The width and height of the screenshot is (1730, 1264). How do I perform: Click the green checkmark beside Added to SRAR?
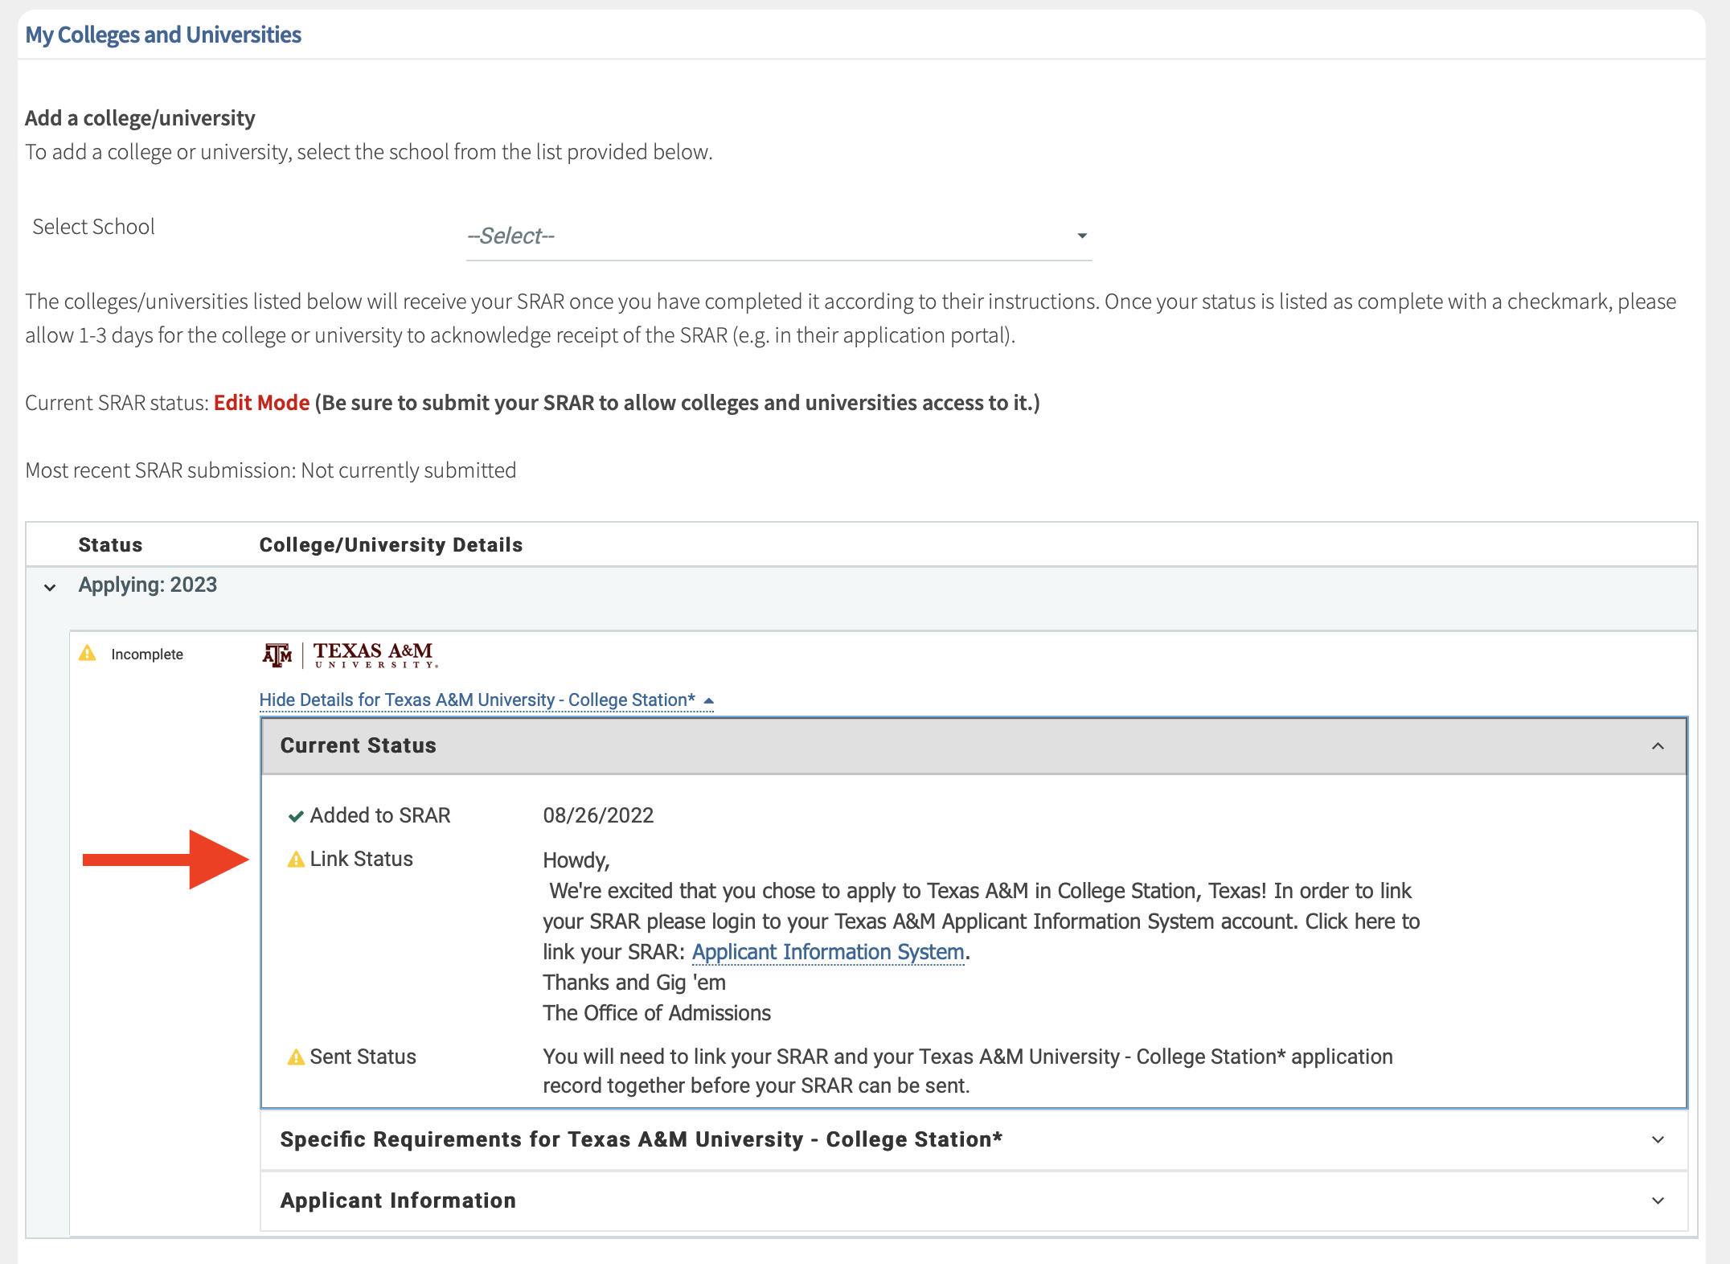pyautogui.click(x=296, y=816)
